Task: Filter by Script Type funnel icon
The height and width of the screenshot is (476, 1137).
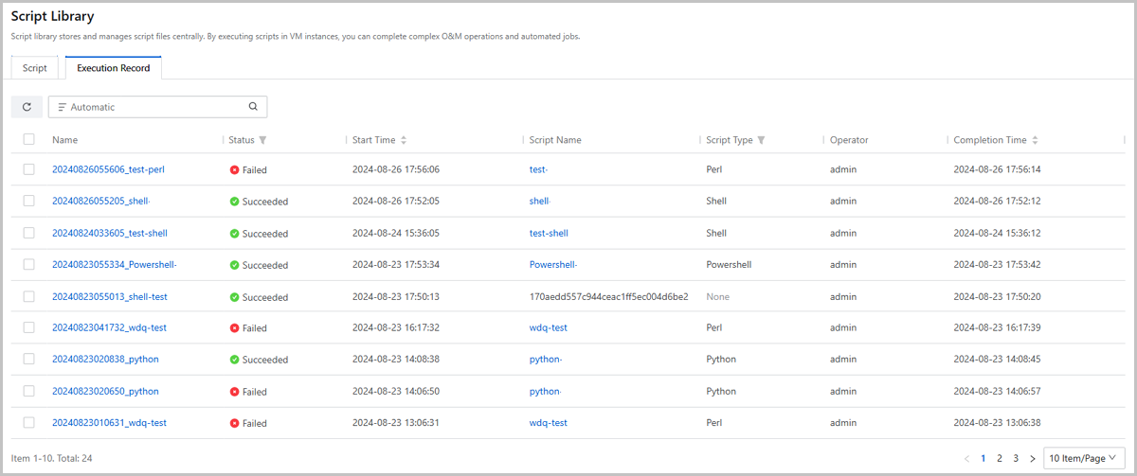Action: tap(761, 140)
